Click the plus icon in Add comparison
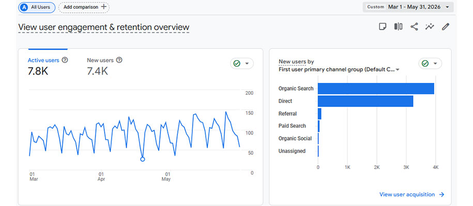Image resolution: width=473 pixels, height=206 pixels. [x=103, y=7]
